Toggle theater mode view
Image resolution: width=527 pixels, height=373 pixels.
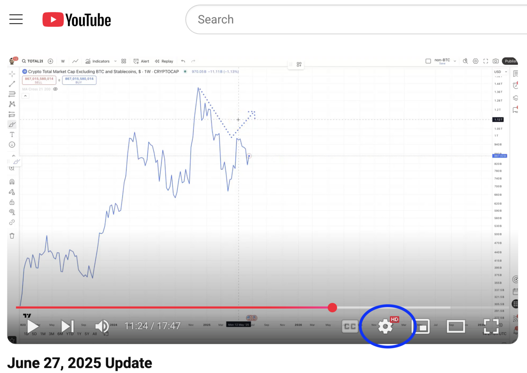456,326
